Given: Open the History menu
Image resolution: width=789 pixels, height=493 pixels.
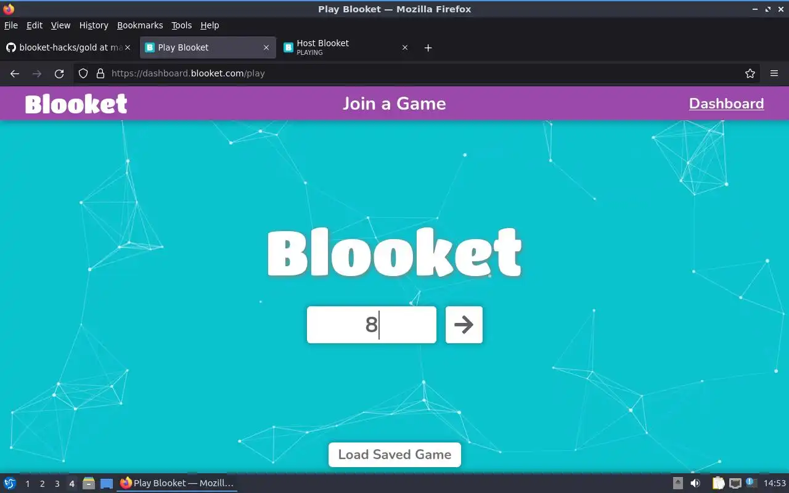Looking at the screenshot, I should (94, 25).
